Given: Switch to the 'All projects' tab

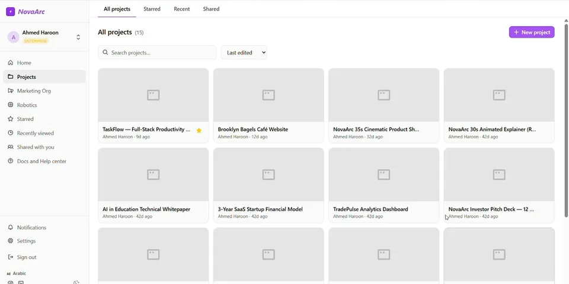Looking at the screenshot, I should click(117, 9).
